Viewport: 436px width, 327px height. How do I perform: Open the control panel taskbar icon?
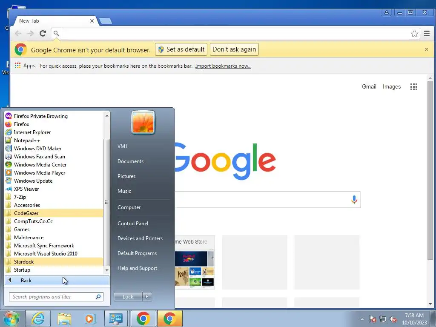[116, 318]
